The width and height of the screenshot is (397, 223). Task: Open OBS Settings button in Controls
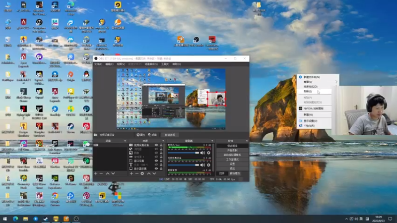pos(232,164)
